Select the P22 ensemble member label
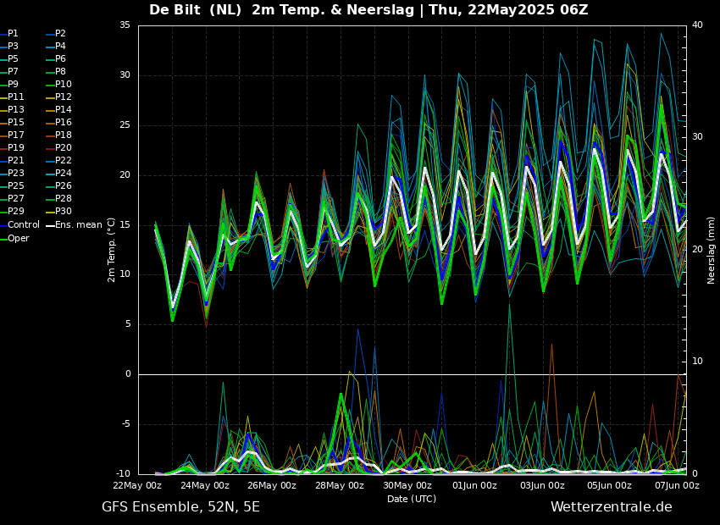Screen dimensions: 720x525 (63, 161)
